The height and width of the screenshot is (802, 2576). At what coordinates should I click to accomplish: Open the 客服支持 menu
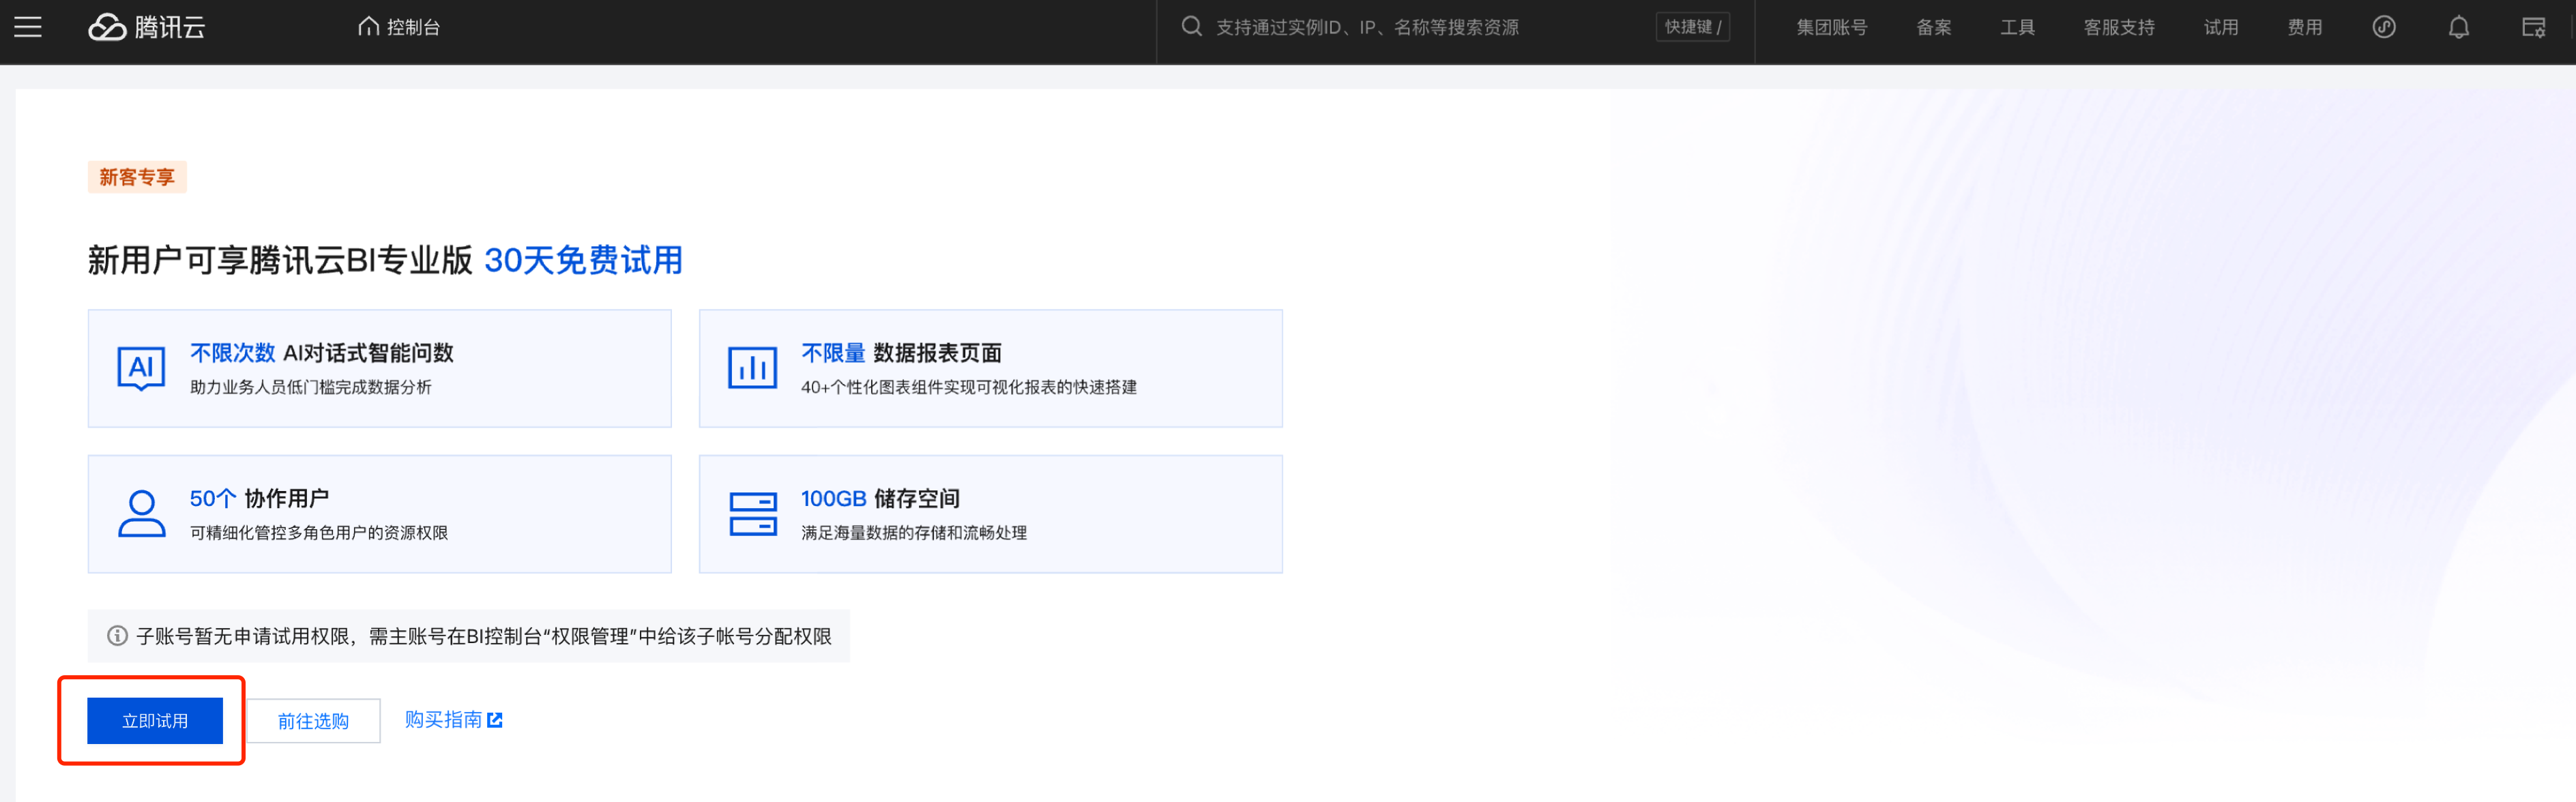(2119, 27)
